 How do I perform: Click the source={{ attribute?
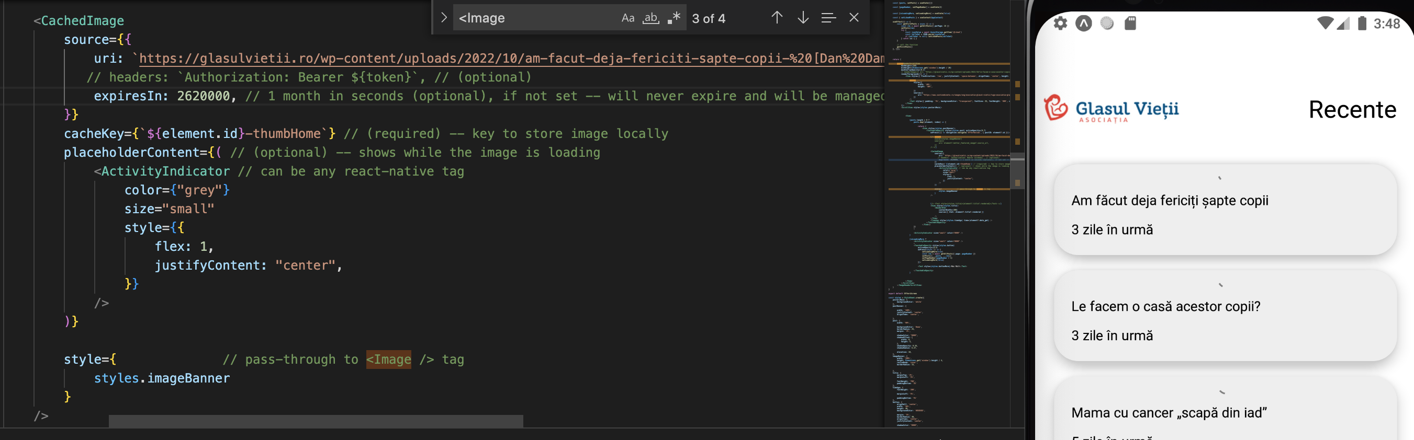[x=97, y=40]
